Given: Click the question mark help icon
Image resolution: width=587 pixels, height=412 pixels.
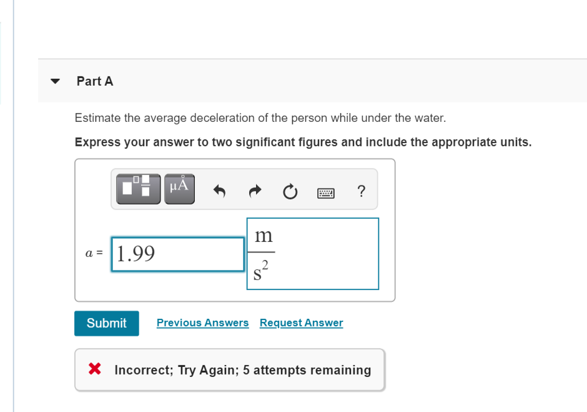Looking at the screenshot, I should tap(361, 191).
